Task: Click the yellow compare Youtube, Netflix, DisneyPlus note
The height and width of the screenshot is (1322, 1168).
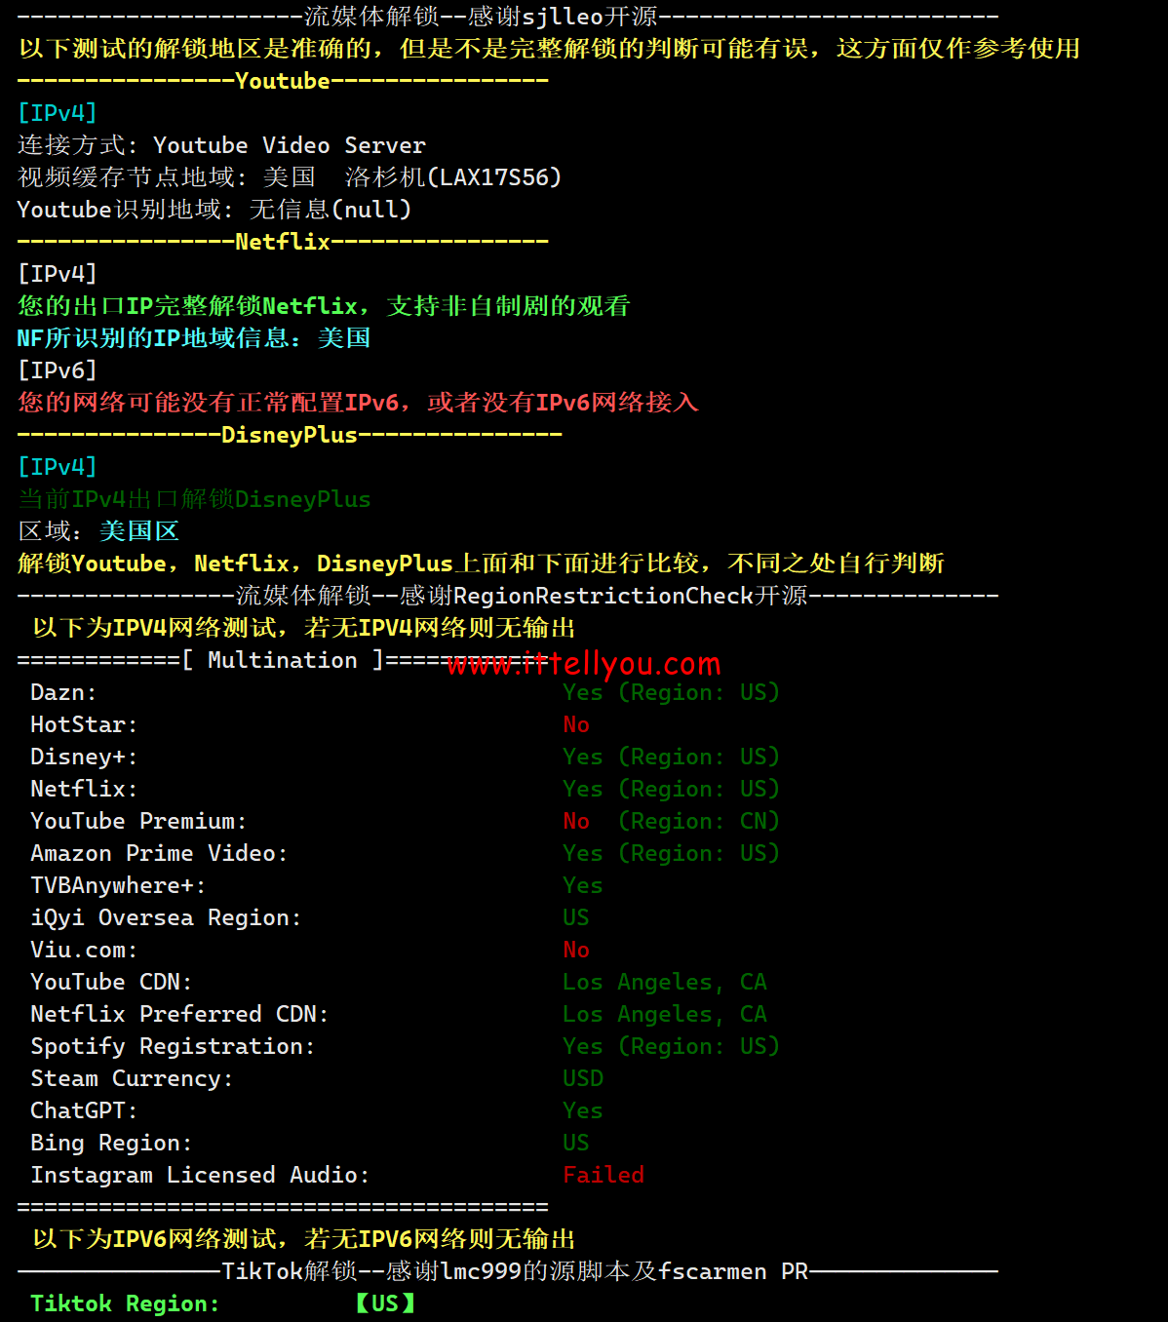Action: 481,564
